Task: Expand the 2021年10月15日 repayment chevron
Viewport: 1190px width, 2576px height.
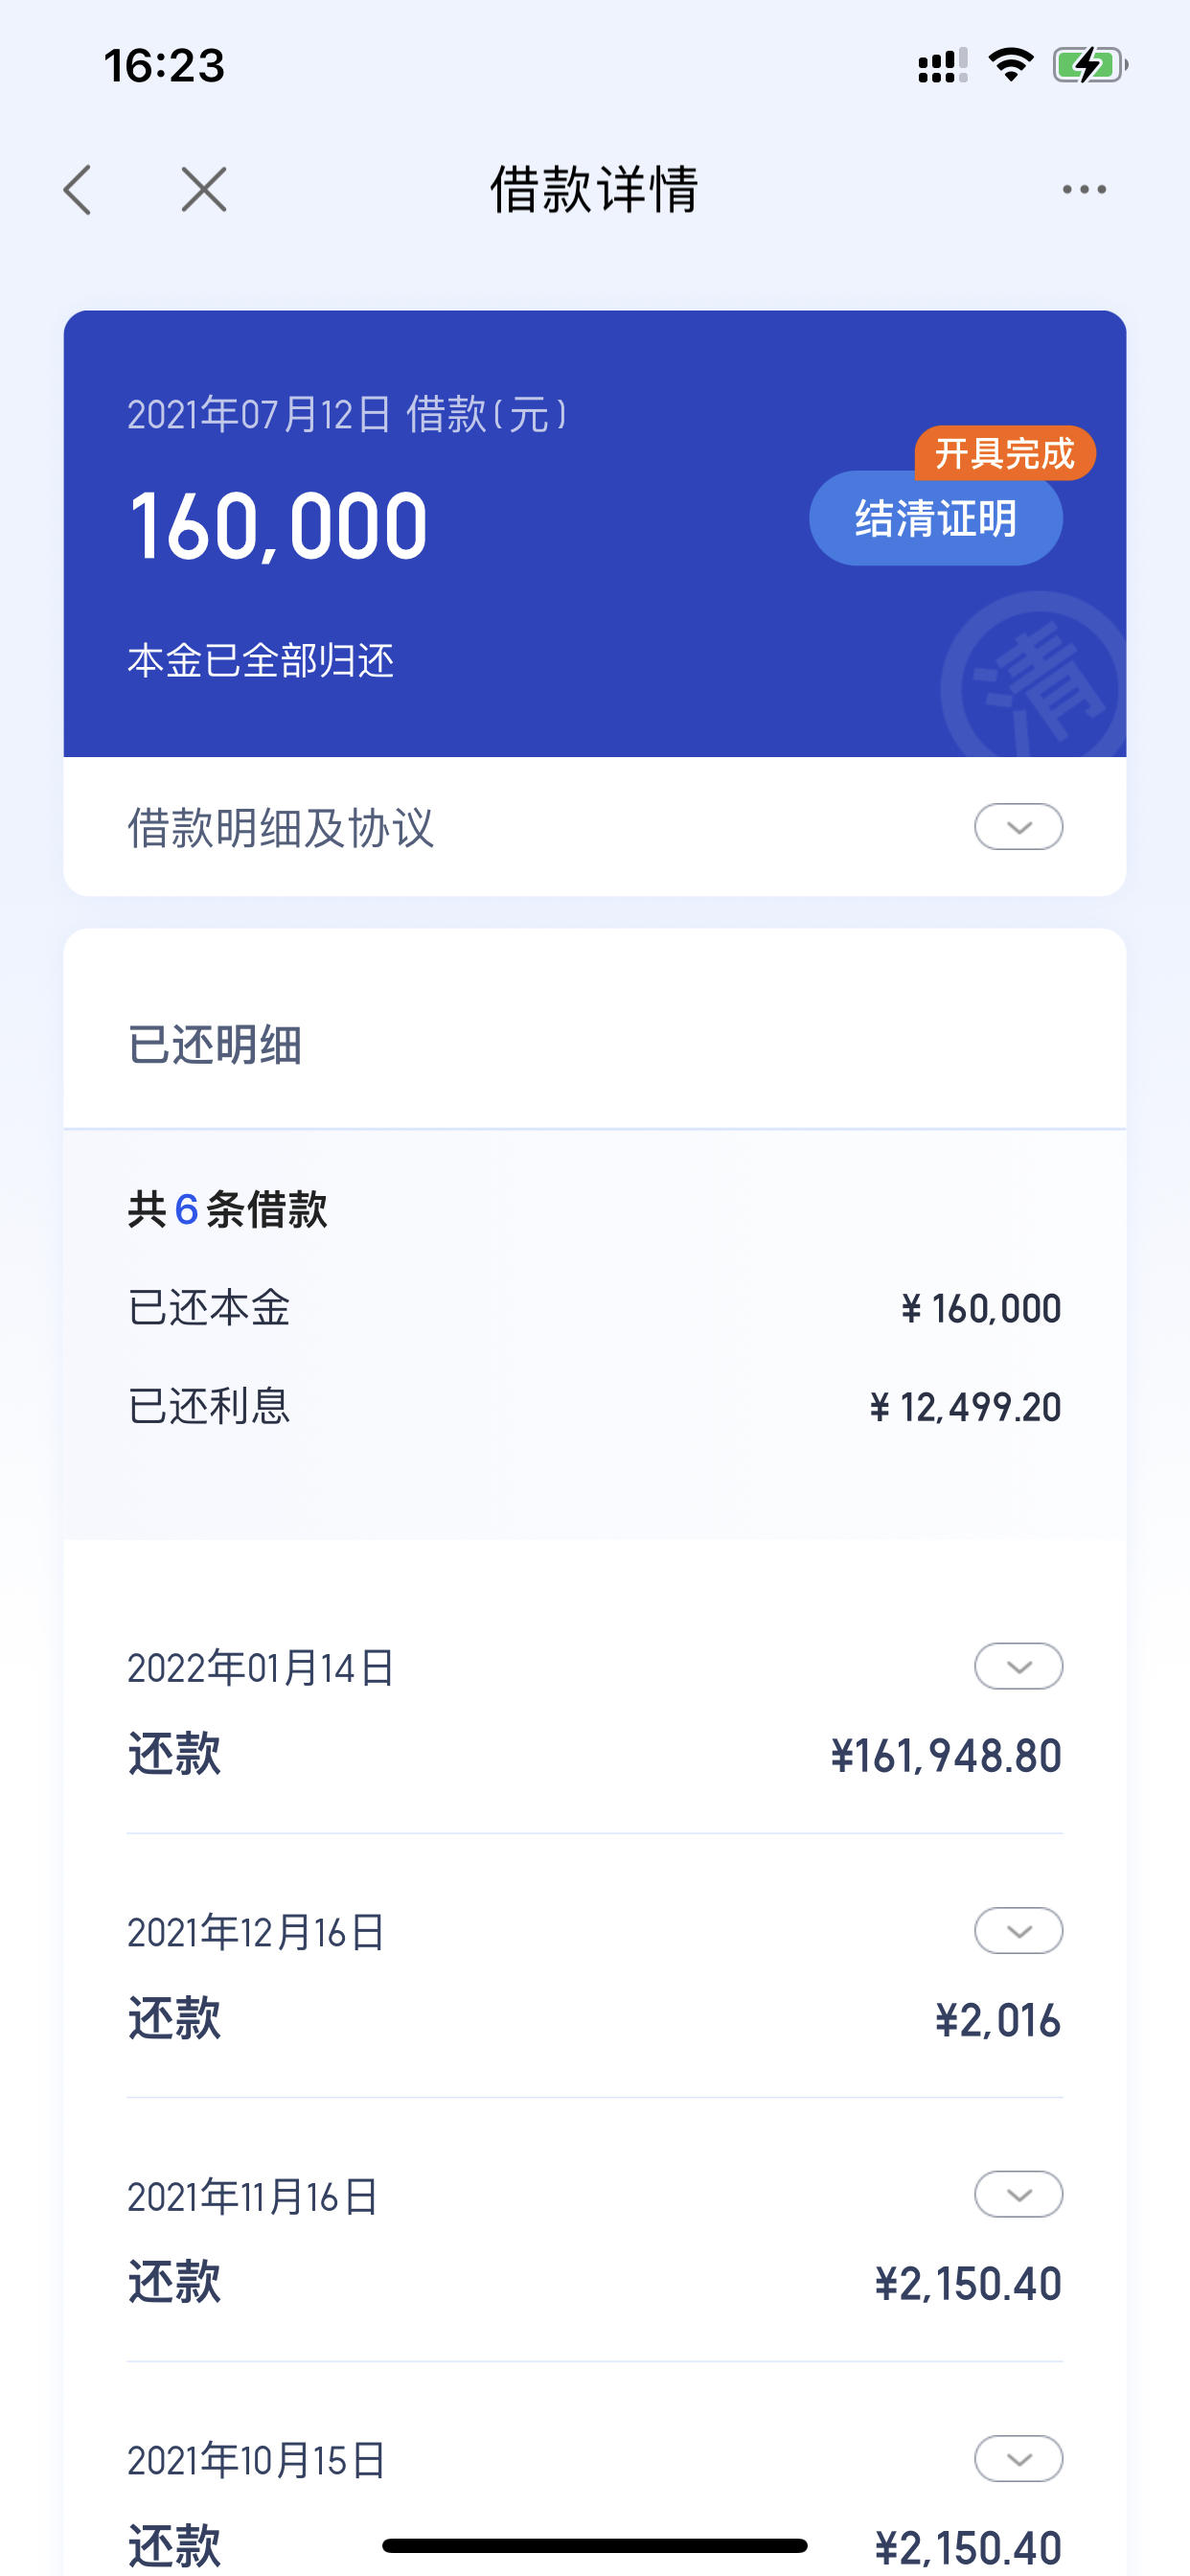Action: (x=1018, y=2458)
